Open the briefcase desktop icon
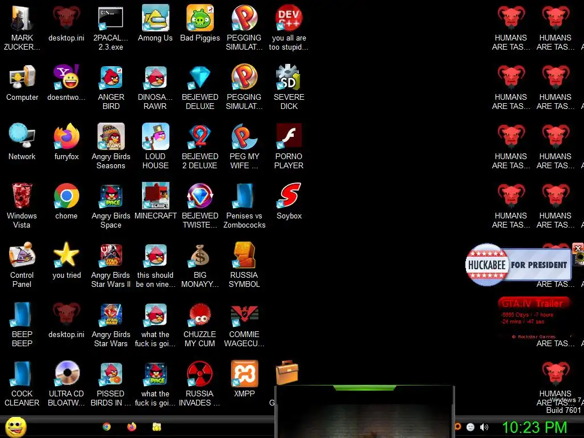 pyautogui.click(x=287, y=372)
